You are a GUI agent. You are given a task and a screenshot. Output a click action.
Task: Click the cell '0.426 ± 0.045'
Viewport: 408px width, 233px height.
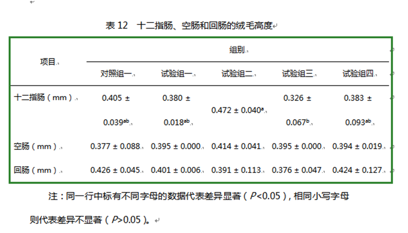click(x=115, y=170)
